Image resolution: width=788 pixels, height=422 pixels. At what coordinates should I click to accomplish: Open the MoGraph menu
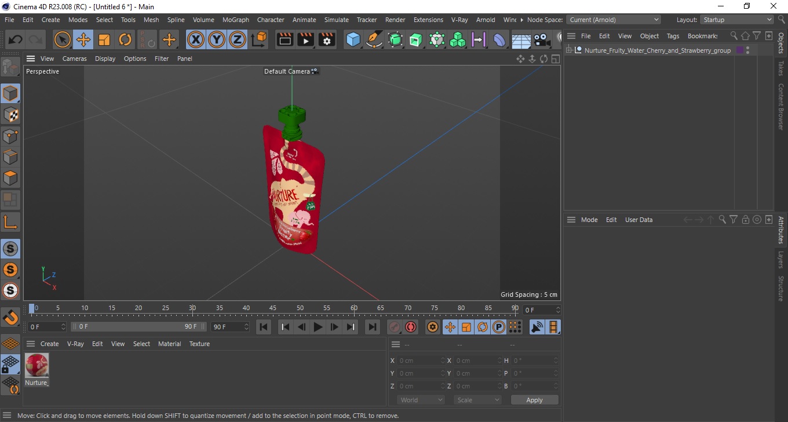236,20
